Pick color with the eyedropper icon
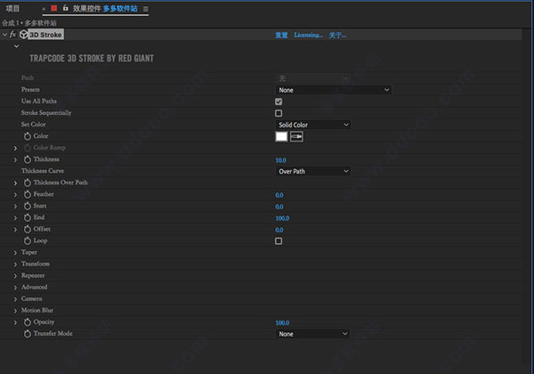 [296, 136]
